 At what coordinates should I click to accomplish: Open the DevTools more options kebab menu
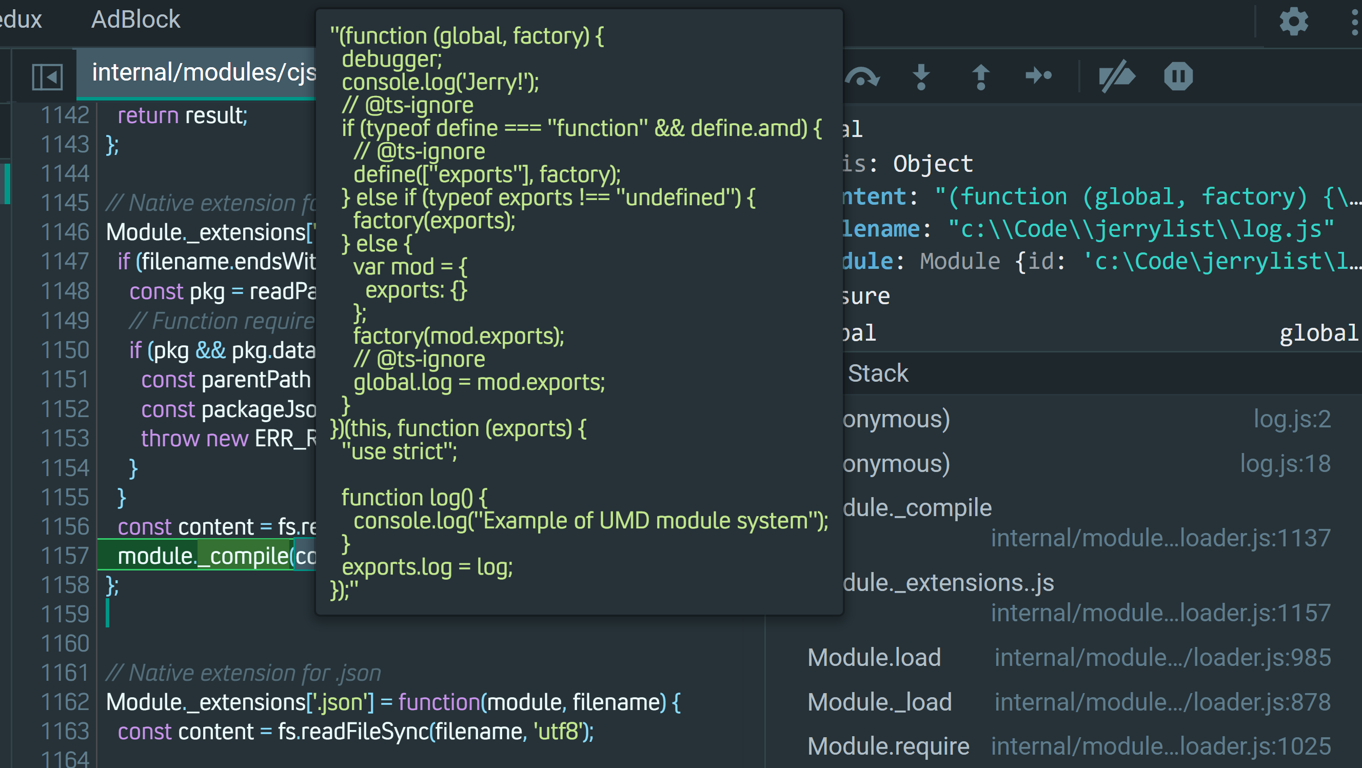1355,22
